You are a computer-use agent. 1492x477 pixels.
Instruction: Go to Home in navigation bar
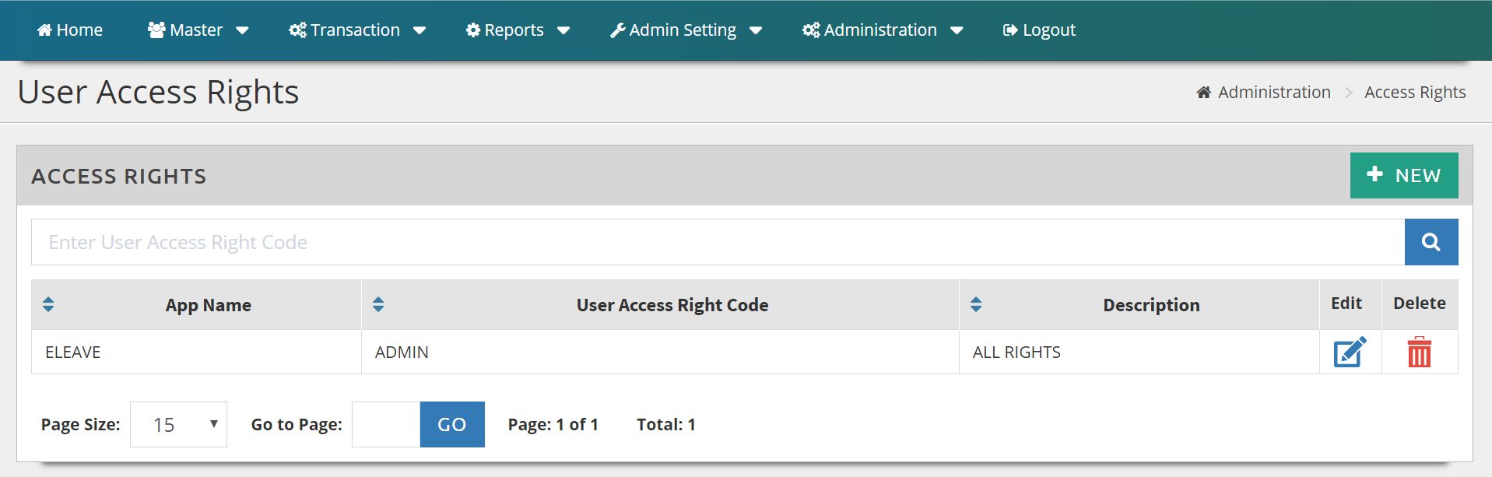point(70,30)
